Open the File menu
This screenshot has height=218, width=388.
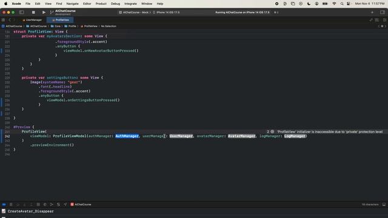point(28,4)
